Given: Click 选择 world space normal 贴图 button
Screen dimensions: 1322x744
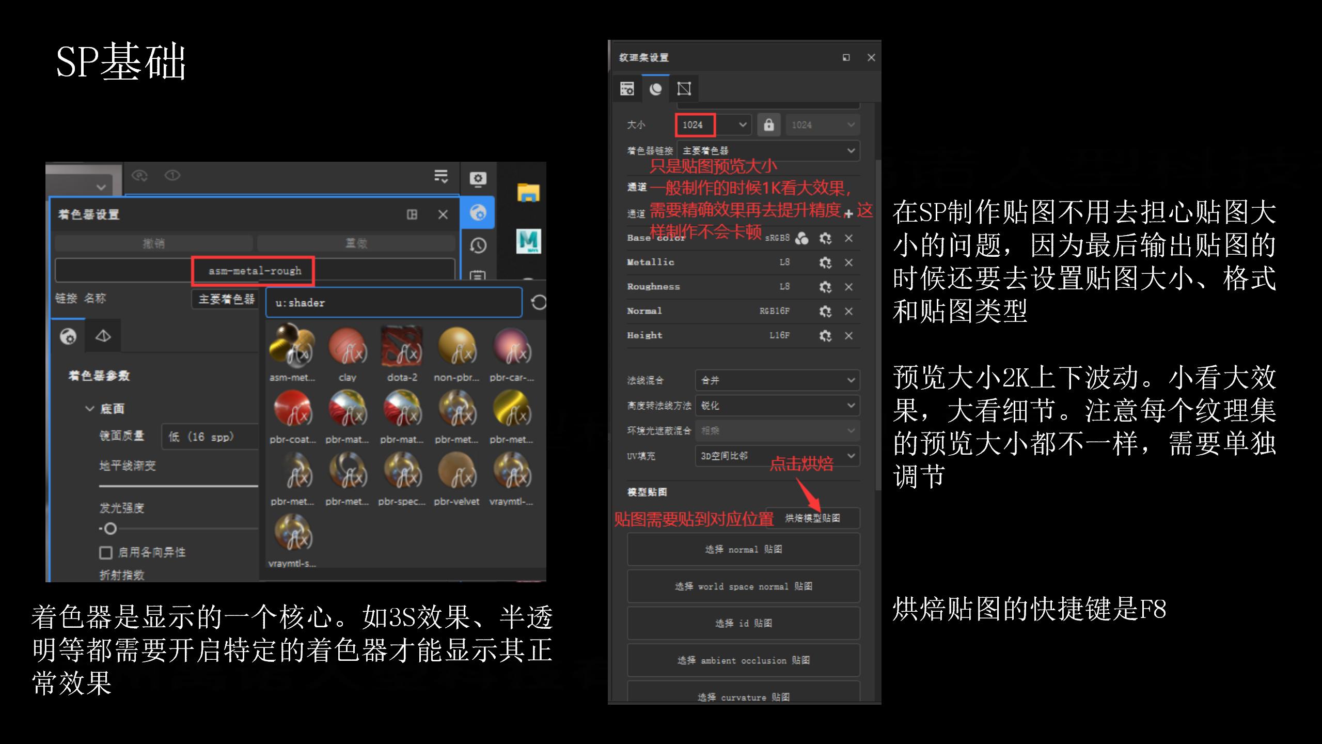Looking at the screenshot, I should [744, 586].
